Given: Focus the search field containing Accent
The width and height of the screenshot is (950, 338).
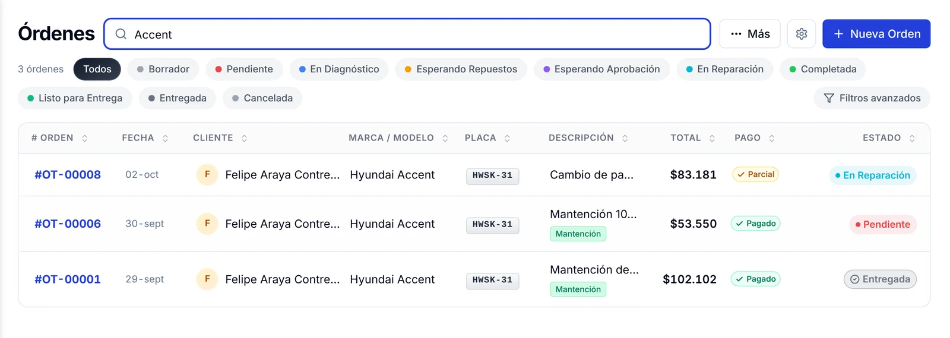Looking at the screenshot, I should click(407, 34).
